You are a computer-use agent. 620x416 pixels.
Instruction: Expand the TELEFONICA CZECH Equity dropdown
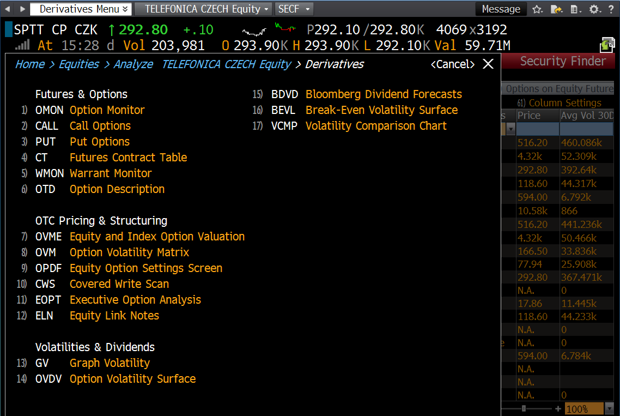pyautogui.click(x=203, y=9)
